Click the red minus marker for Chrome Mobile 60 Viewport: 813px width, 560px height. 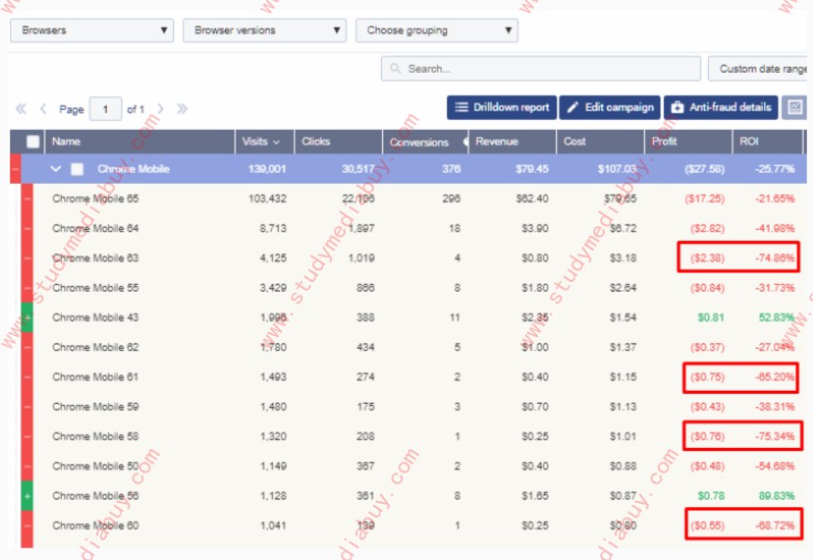[27, 526]
